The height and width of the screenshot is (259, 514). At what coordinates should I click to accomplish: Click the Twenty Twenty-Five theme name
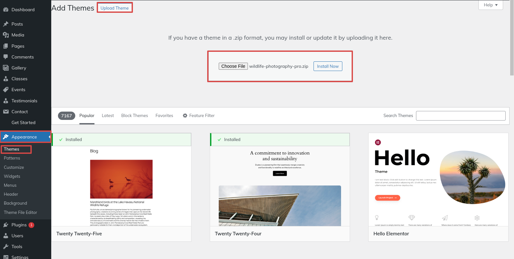point(79,234)
